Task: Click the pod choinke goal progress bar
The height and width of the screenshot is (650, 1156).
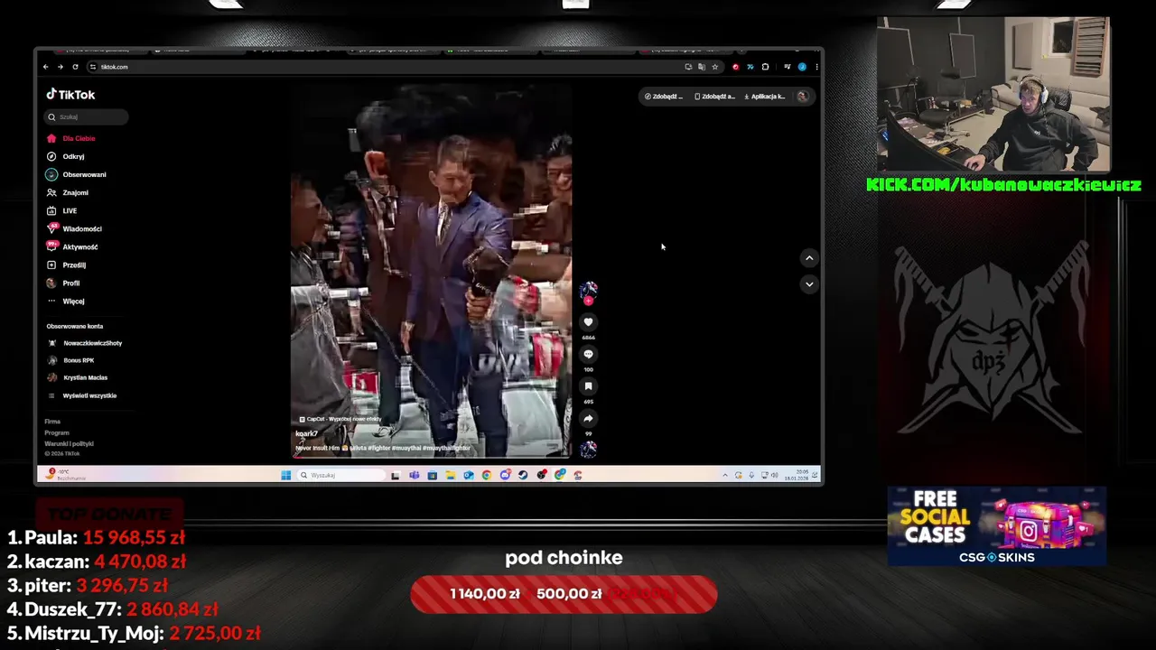Action: pos(564,594)
